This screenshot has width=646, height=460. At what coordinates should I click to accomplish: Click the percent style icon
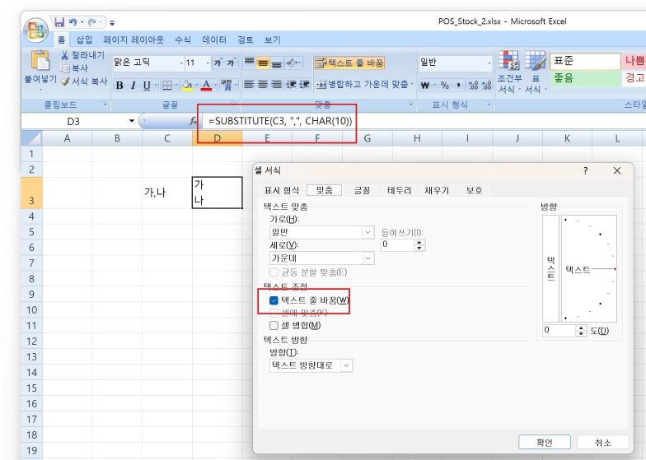click(x=444, y=85)
